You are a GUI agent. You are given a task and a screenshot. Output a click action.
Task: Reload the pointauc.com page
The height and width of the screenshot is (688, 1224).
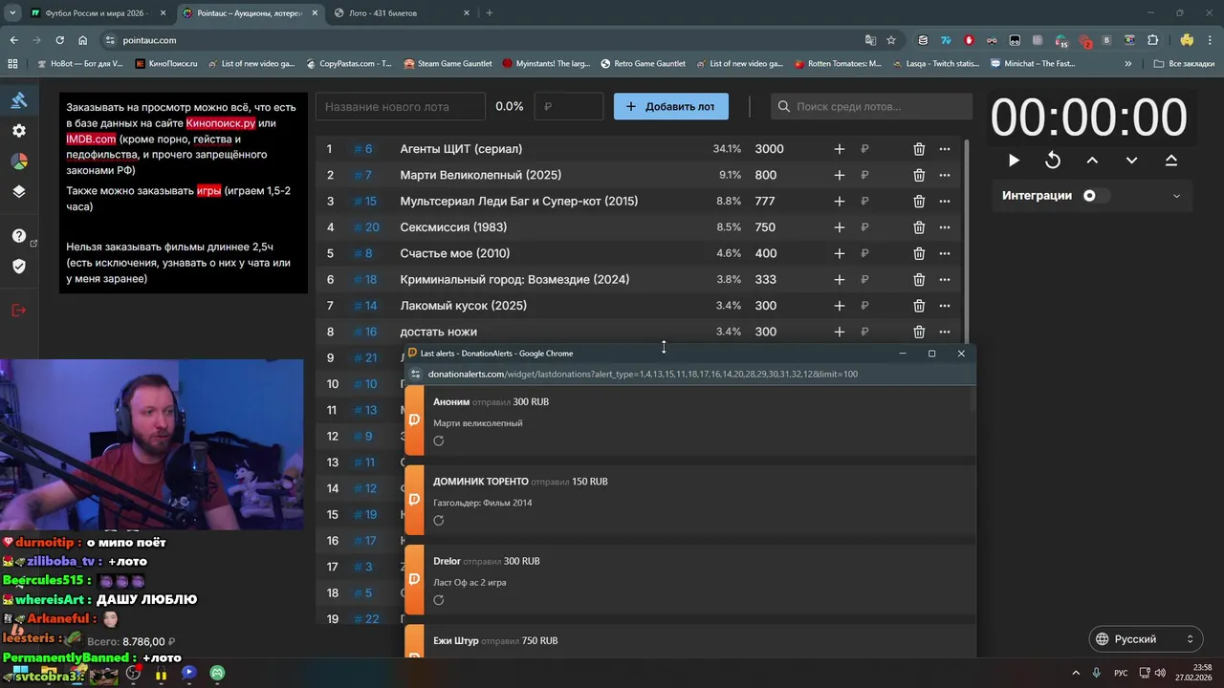tap(59, 40)
